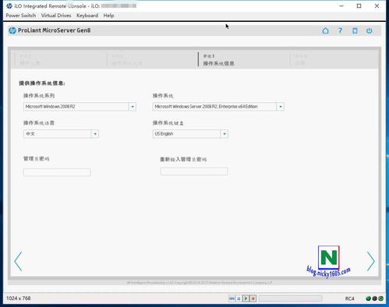Click the skip-to-start playback icon
Viewport: 389px width, 307px height.
tap(232, 298)
